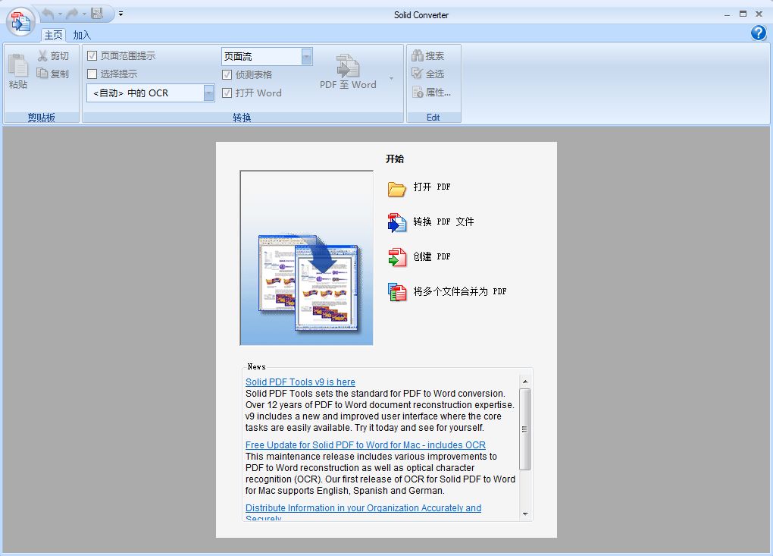Click the 搜索 binoculars icon
773x556 pixels.
[x=418, y=55]
